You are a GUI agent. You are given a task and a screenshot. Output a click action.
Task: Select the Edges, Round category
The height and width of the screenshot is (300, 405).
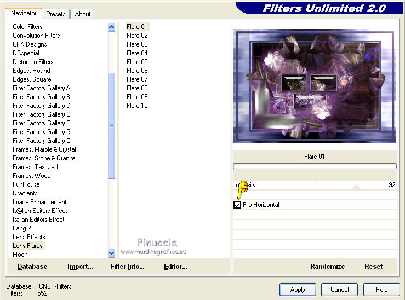(x=31, y=71)
